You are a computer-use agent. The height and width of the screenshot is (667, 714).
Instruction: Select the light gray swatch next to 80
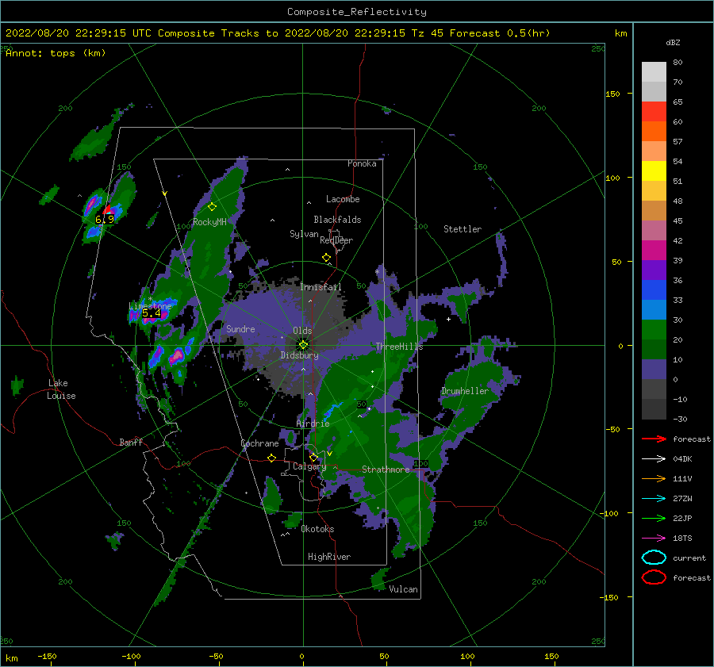point(654,72)
